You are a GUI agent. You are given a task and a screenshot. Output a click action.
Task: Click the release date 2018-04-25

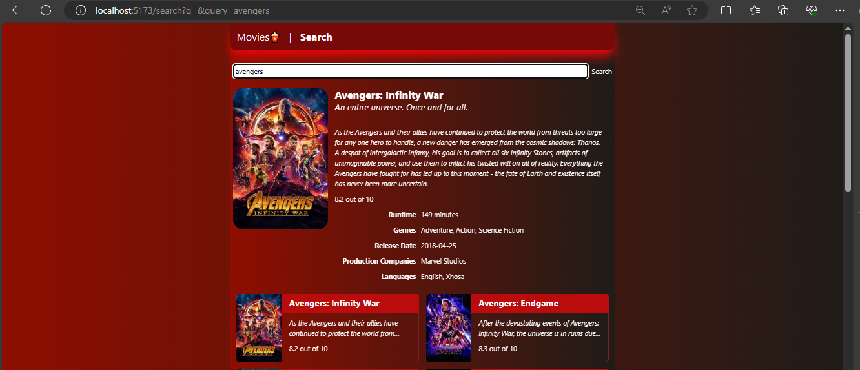click(x=438, y=246)
